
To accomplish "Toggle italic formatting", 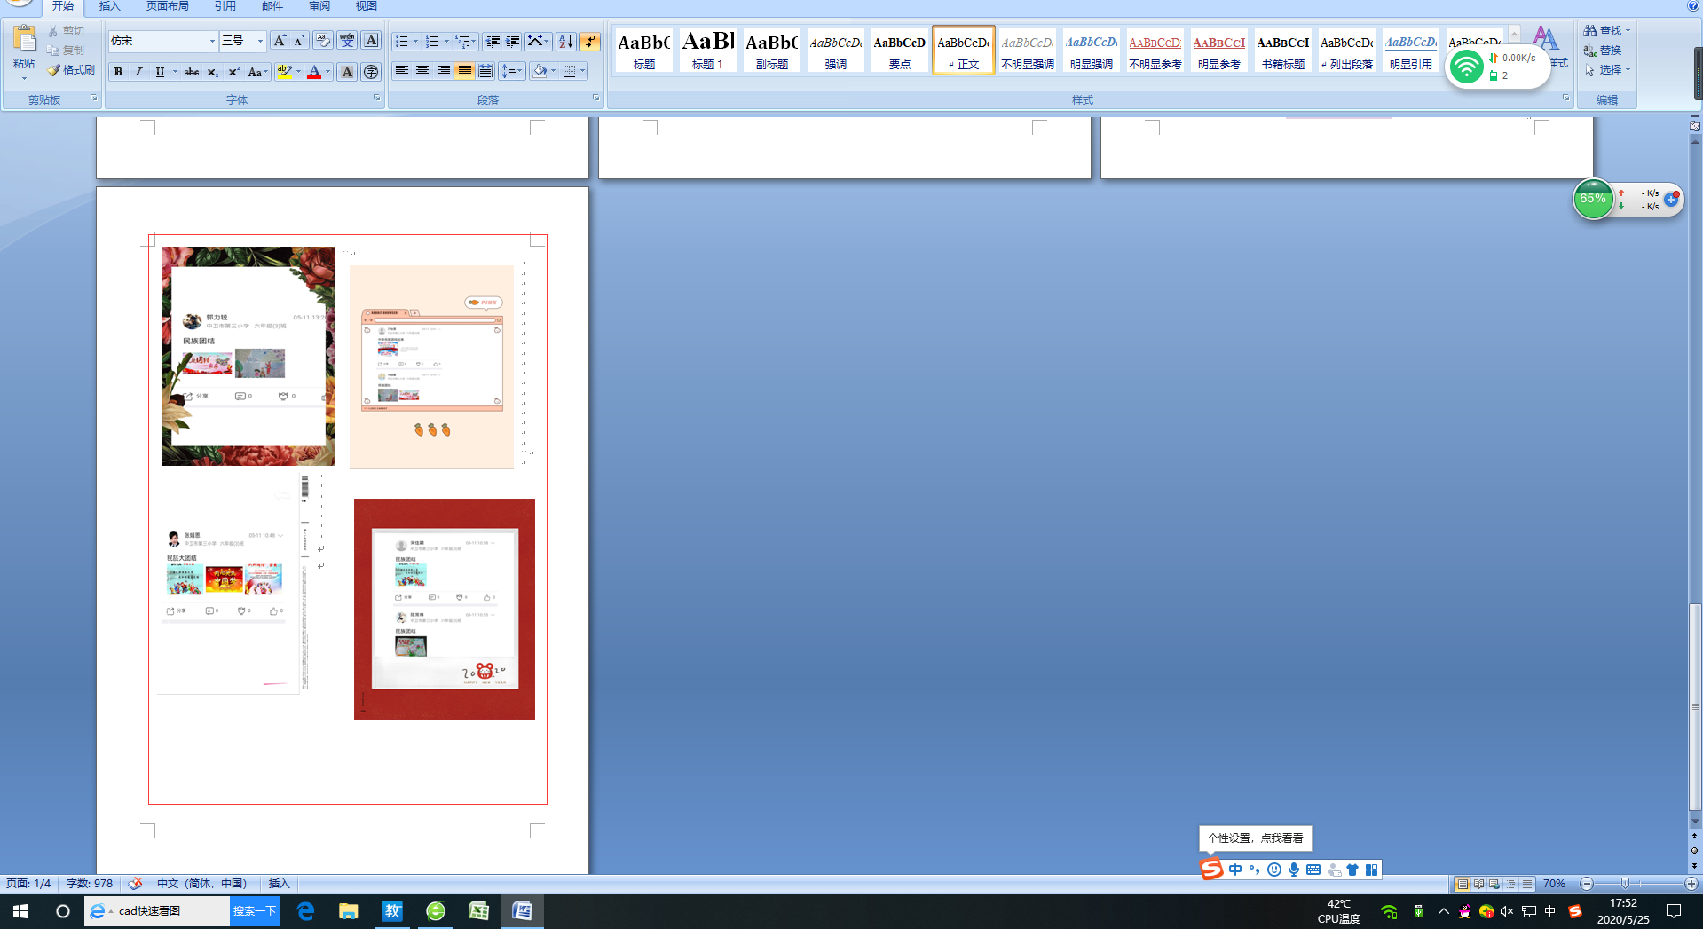I will 138,72.
